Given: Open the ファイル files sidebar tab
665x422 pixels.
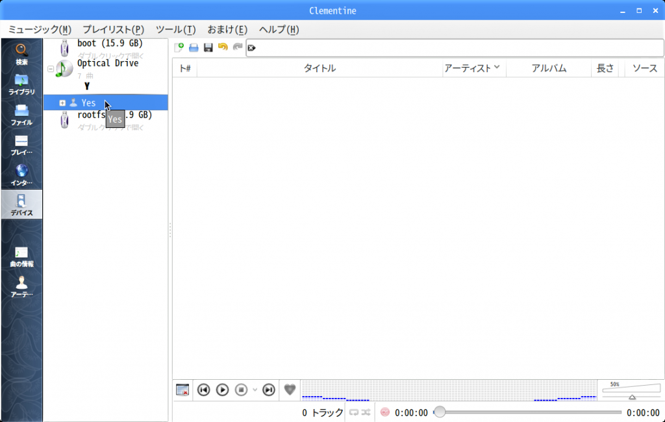Looking at the screenshot, I should (21, 114).
